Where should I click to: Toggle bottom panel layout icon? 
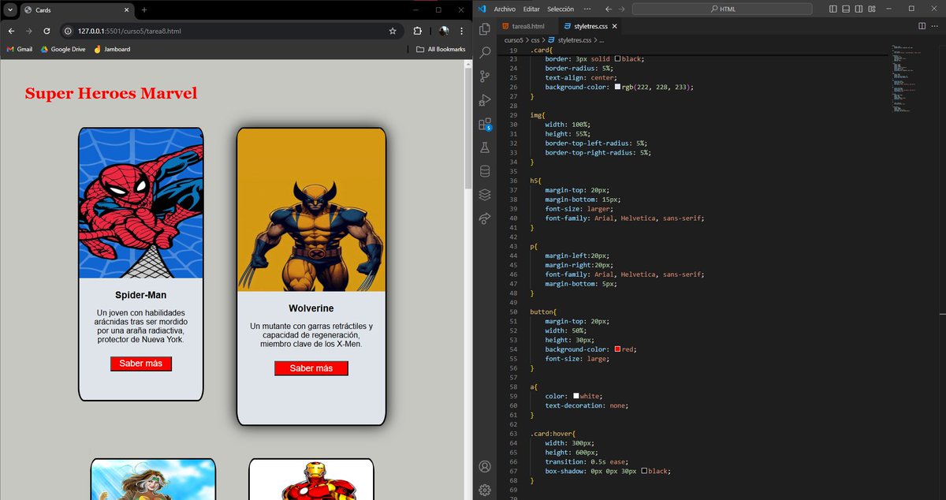tap(846, 9)
